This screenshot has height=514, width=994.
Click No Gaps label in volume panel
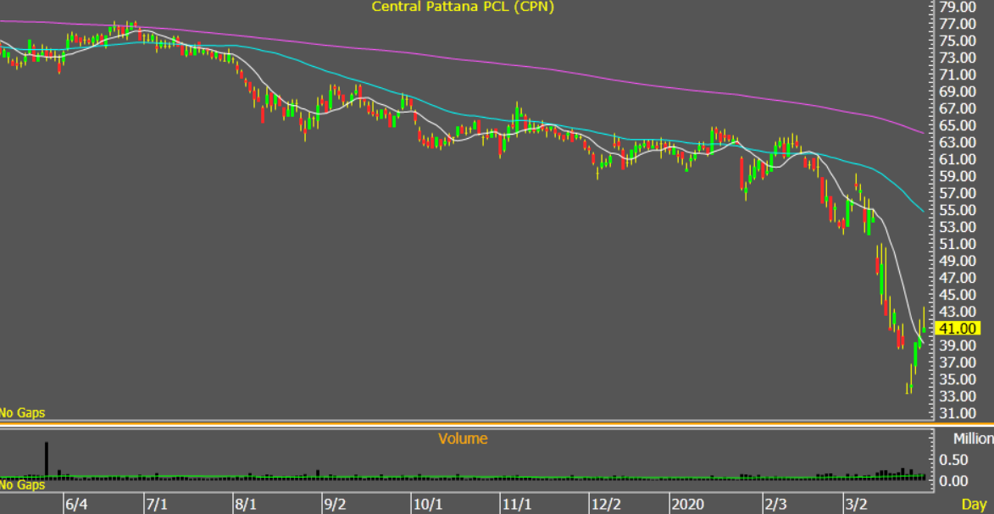(x=23, y=485)
